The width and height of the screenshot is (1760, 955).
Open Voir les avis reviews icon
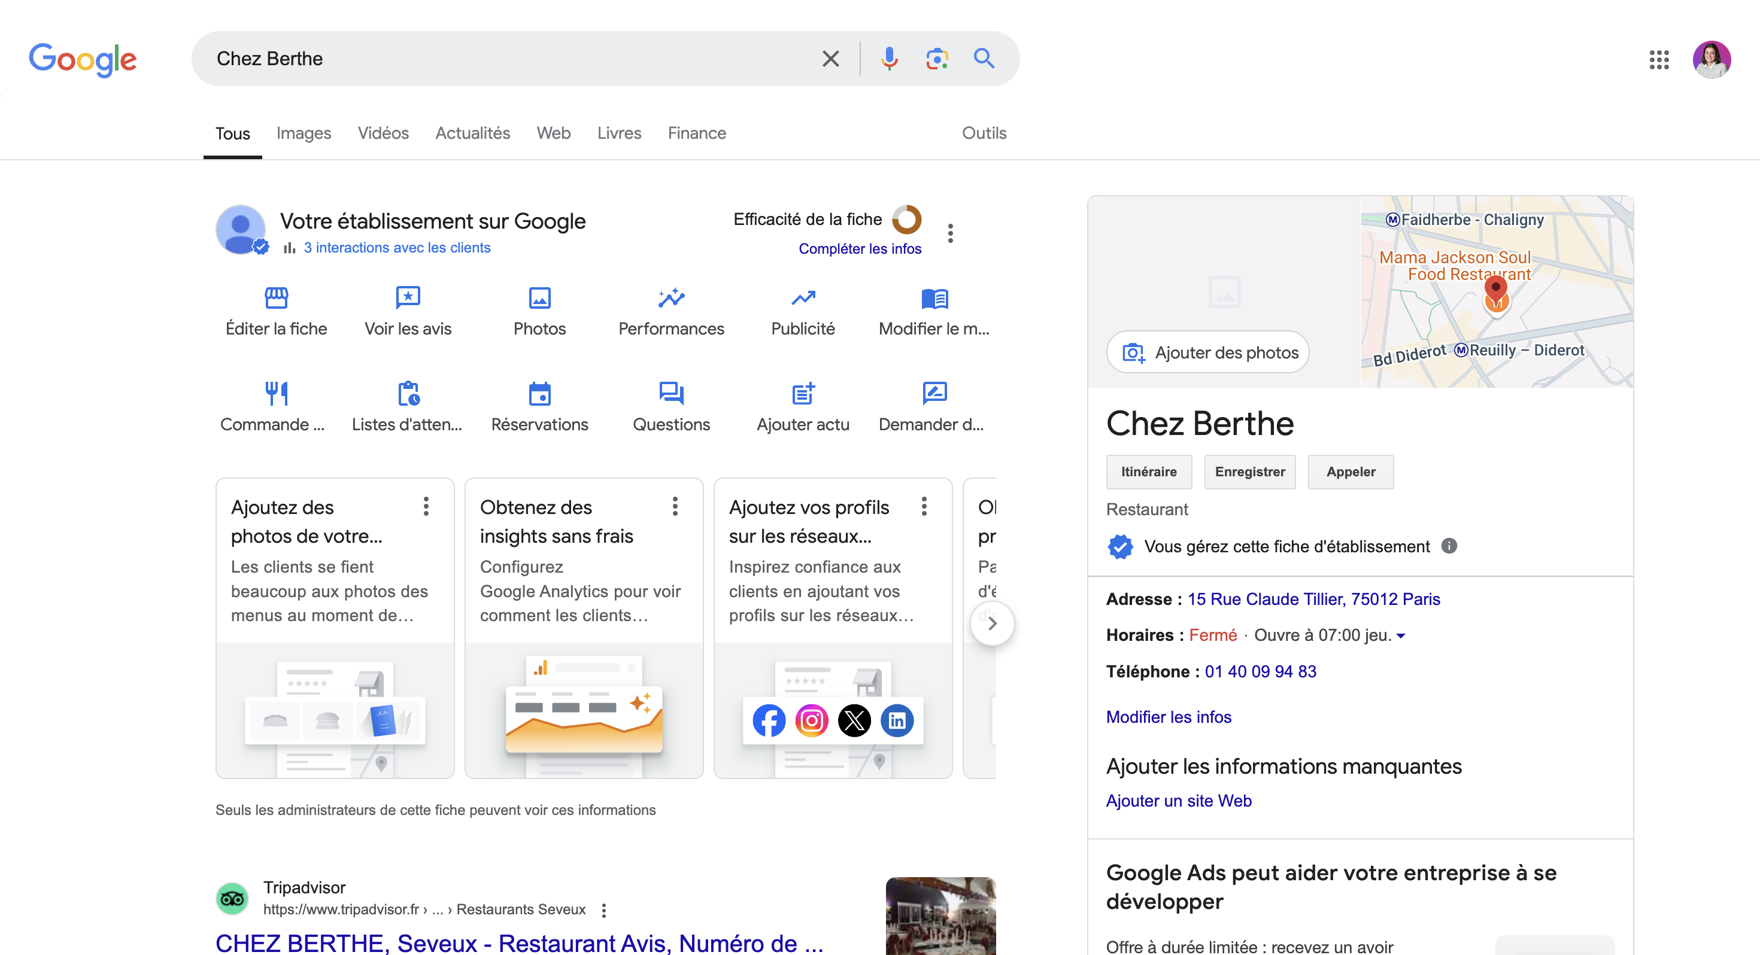pyautogui.click(x=408, y=298)
